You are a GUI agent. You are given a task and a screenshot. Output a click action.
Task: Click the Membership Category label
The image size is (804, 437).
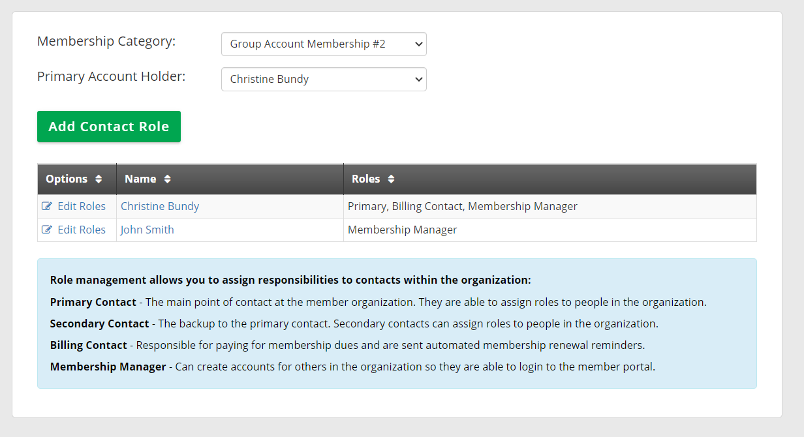106,41
